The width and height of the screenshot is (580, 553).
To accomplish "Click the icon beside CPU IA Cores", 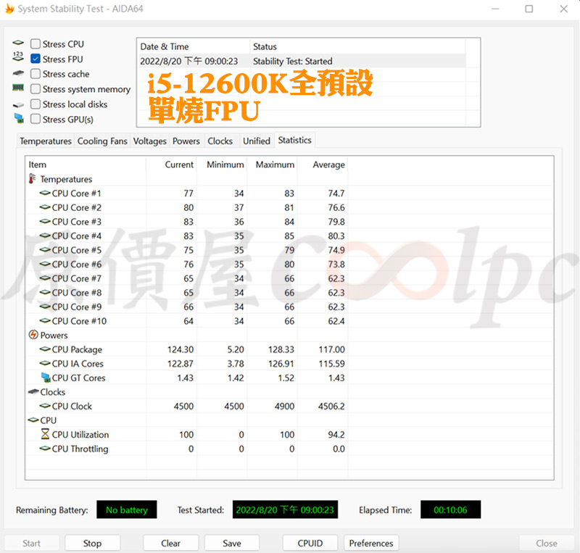I will pos(45,363).
